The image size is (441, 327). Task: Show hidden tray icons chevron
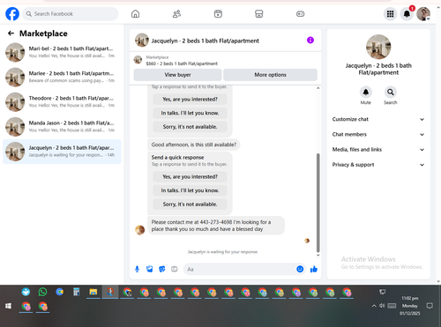tap(374, 306)
